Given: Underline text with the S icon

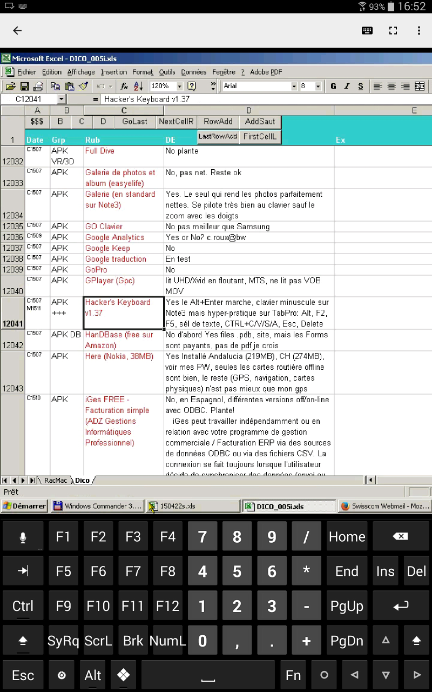Looking at the screenshot, I should (361, 86).
